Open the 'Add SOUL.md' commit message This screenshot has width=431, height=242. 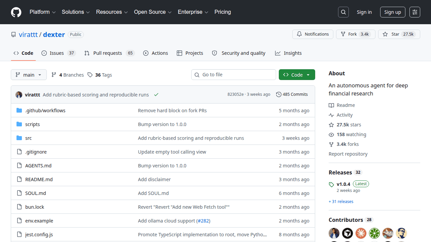(154, 193)
